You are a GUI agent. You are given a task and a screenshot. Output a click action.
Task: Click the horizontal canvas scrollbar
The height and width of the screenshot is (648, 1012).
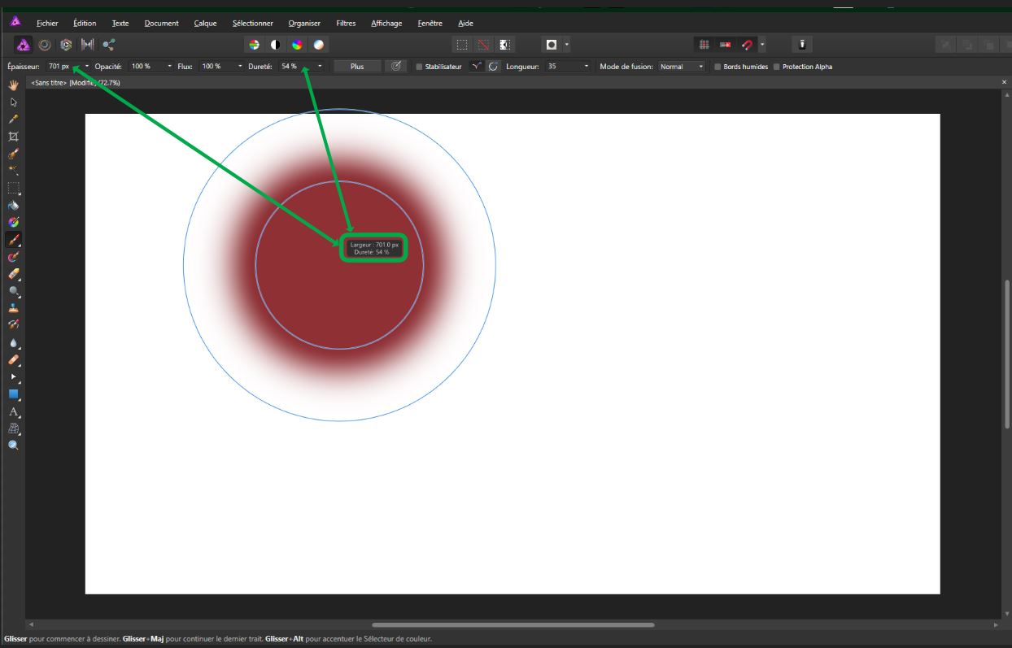[513, 624]
